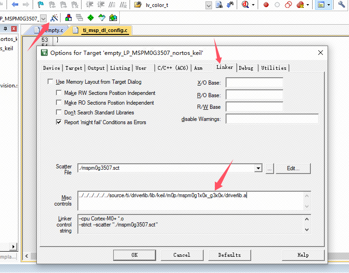This screenshot has height=273, width=349.
Task: Check Don't Search Standard Libraries
Action: click(59, 112)
